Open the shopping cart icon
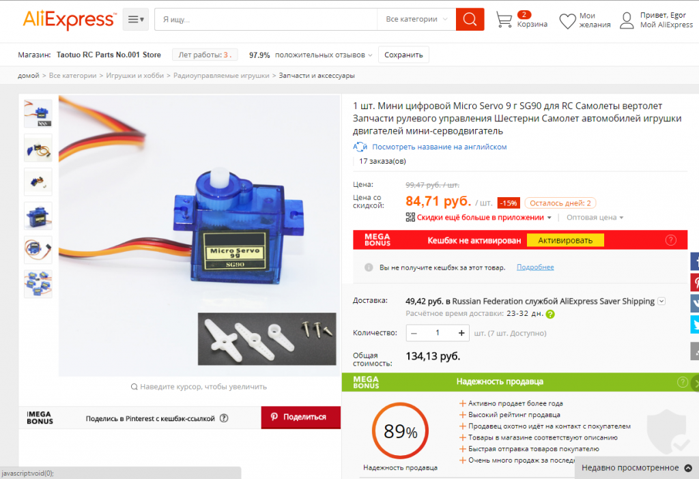Image resolution: width=699 pixels, height=479 pixels. coord(504,20)
